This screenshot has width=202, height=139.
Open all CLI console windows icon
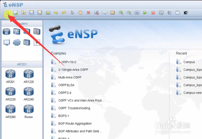(186, 13)
